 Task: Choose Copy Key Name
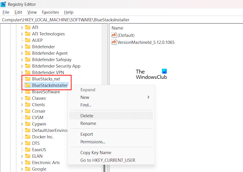pyautogui.click(x=111, y=153)
